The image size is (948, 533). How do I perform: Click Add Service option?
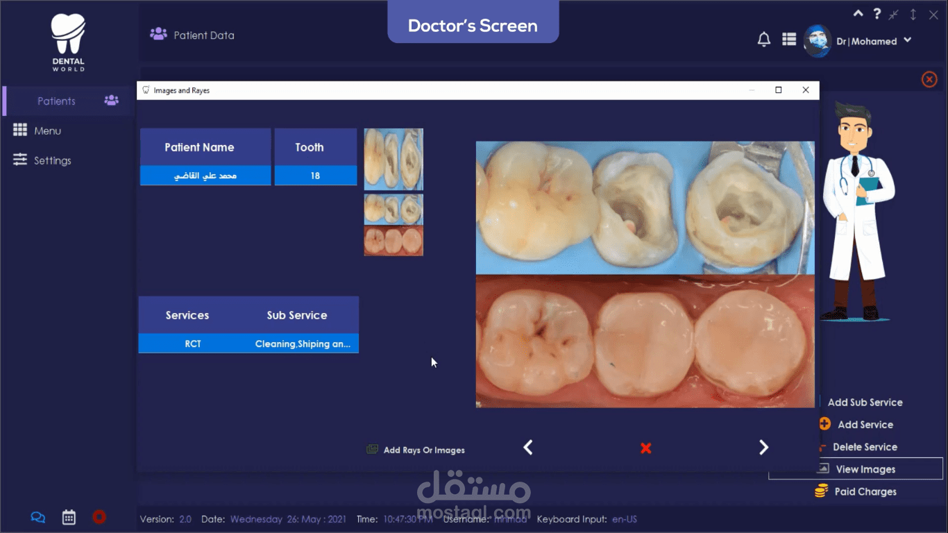tap(865, 425)
